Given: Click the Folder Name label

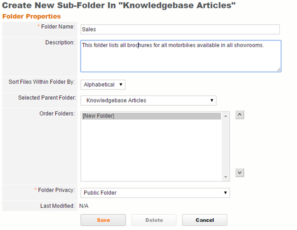Looking at the screenshot, I should coord(58,27).
